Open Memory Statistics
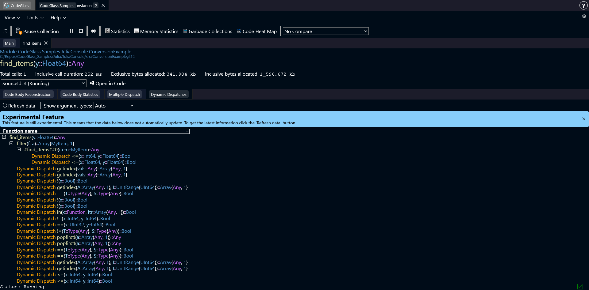The image size is (589, 290). [x=156, y=31]
